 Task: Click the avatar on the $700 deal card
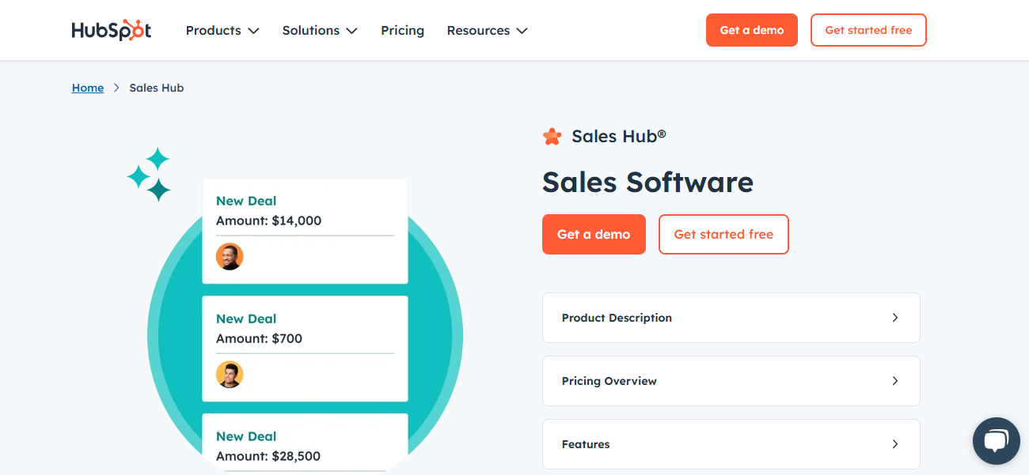230,374
